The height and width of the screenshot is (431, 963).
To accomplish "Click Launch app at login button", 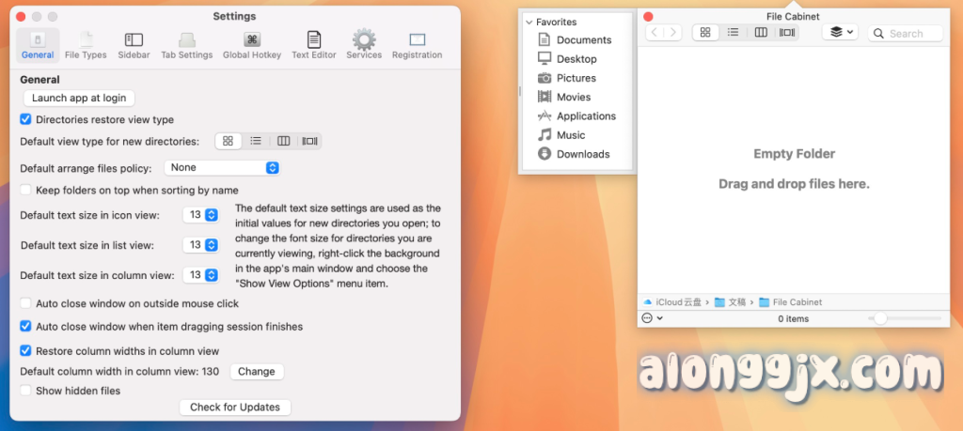I will (x=79, y=98).
